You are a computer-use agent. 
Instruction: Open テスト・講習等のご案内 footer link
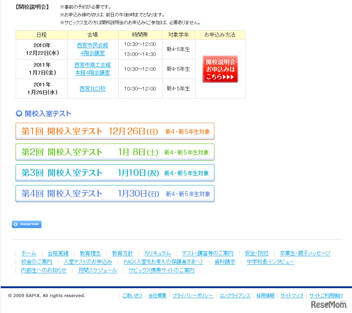click(208, 253)
